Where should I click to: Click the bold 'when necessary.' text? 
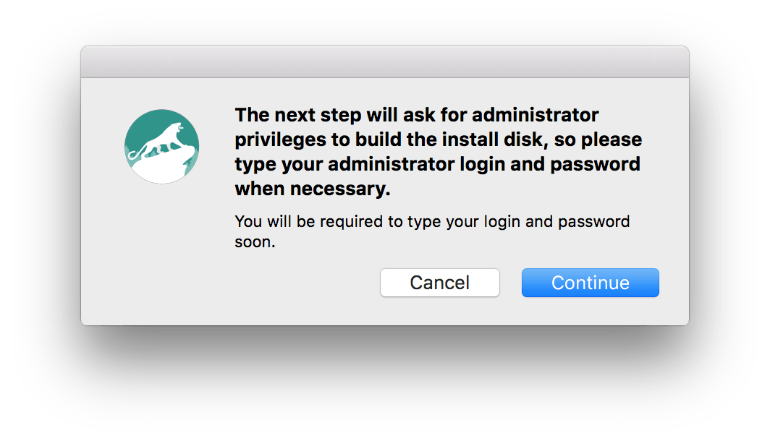coord(313,189)
